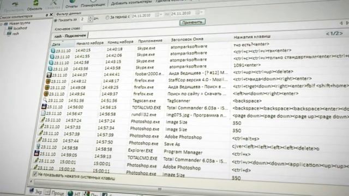Click the rundll32 icon at 14:56:47

coord(43,113)
